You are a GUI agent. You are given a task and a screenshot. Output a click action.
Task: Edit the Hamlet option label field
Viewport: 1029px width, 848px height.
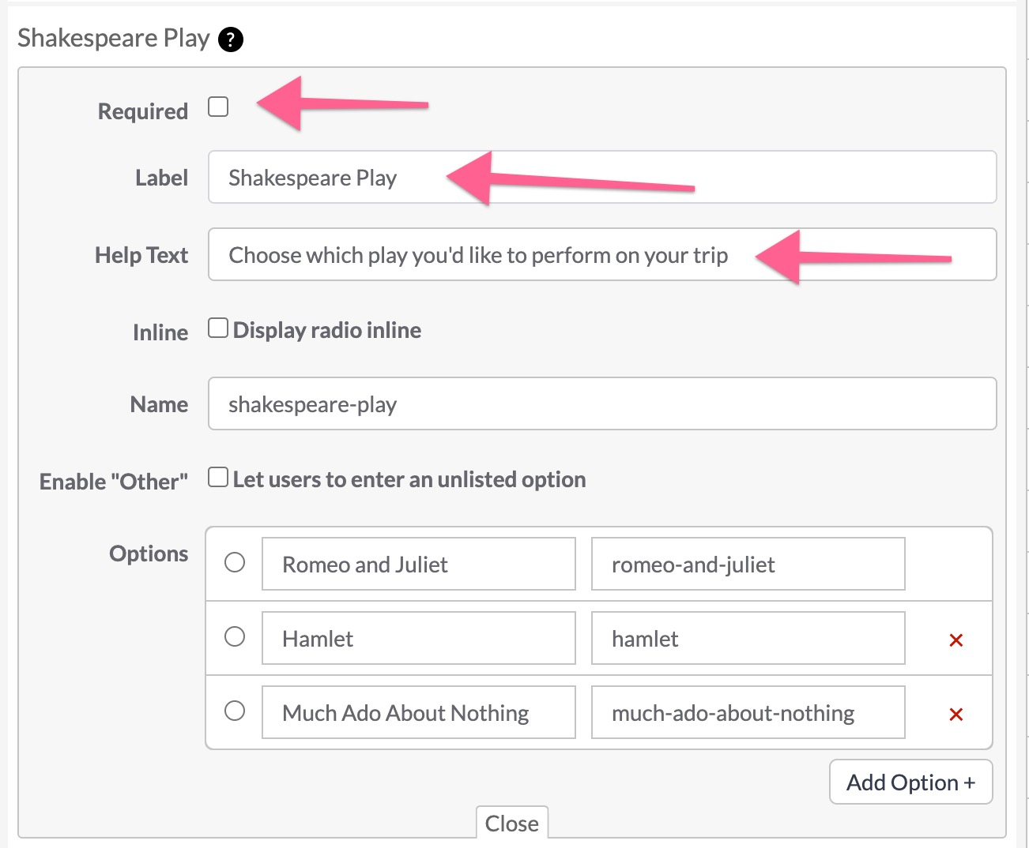(x=419, y=638)
